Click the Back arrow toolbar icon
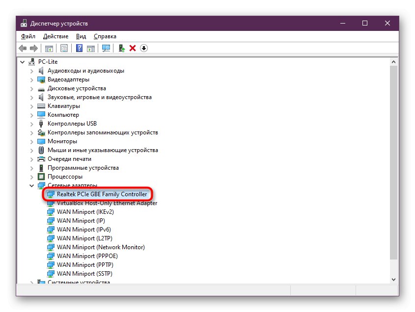Screen dimensions: 415x312 pos(23,49)
